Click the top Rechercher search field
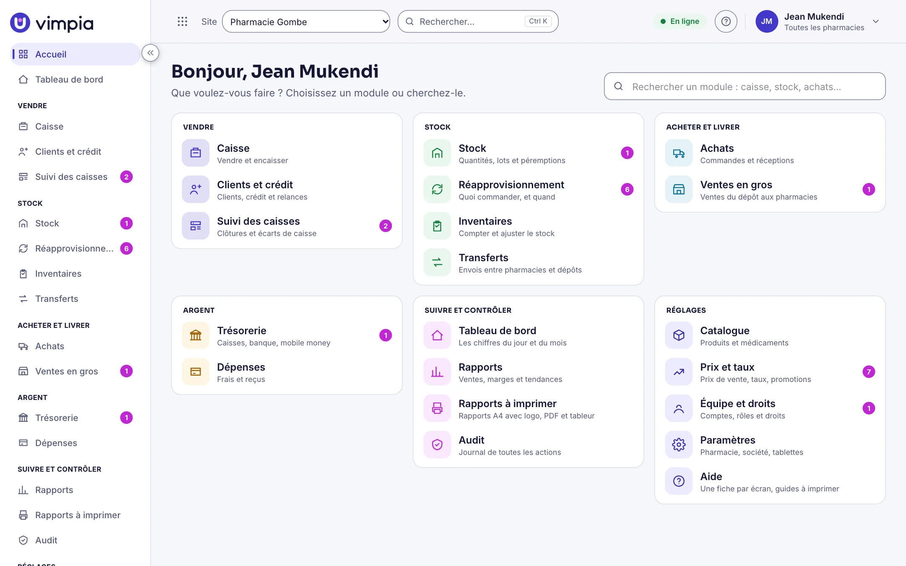This screenshot has width=906, height=566. [478, 21]
